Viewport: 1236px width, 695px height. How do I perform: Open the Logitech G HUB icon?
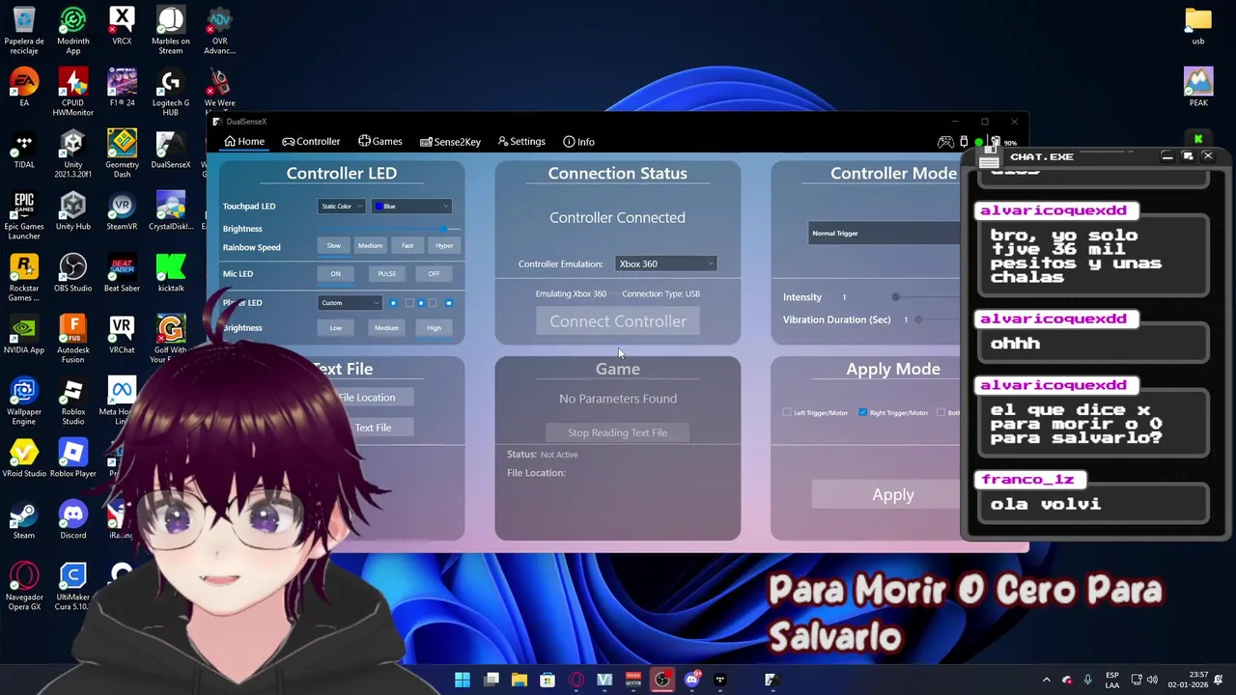point(171,92)
